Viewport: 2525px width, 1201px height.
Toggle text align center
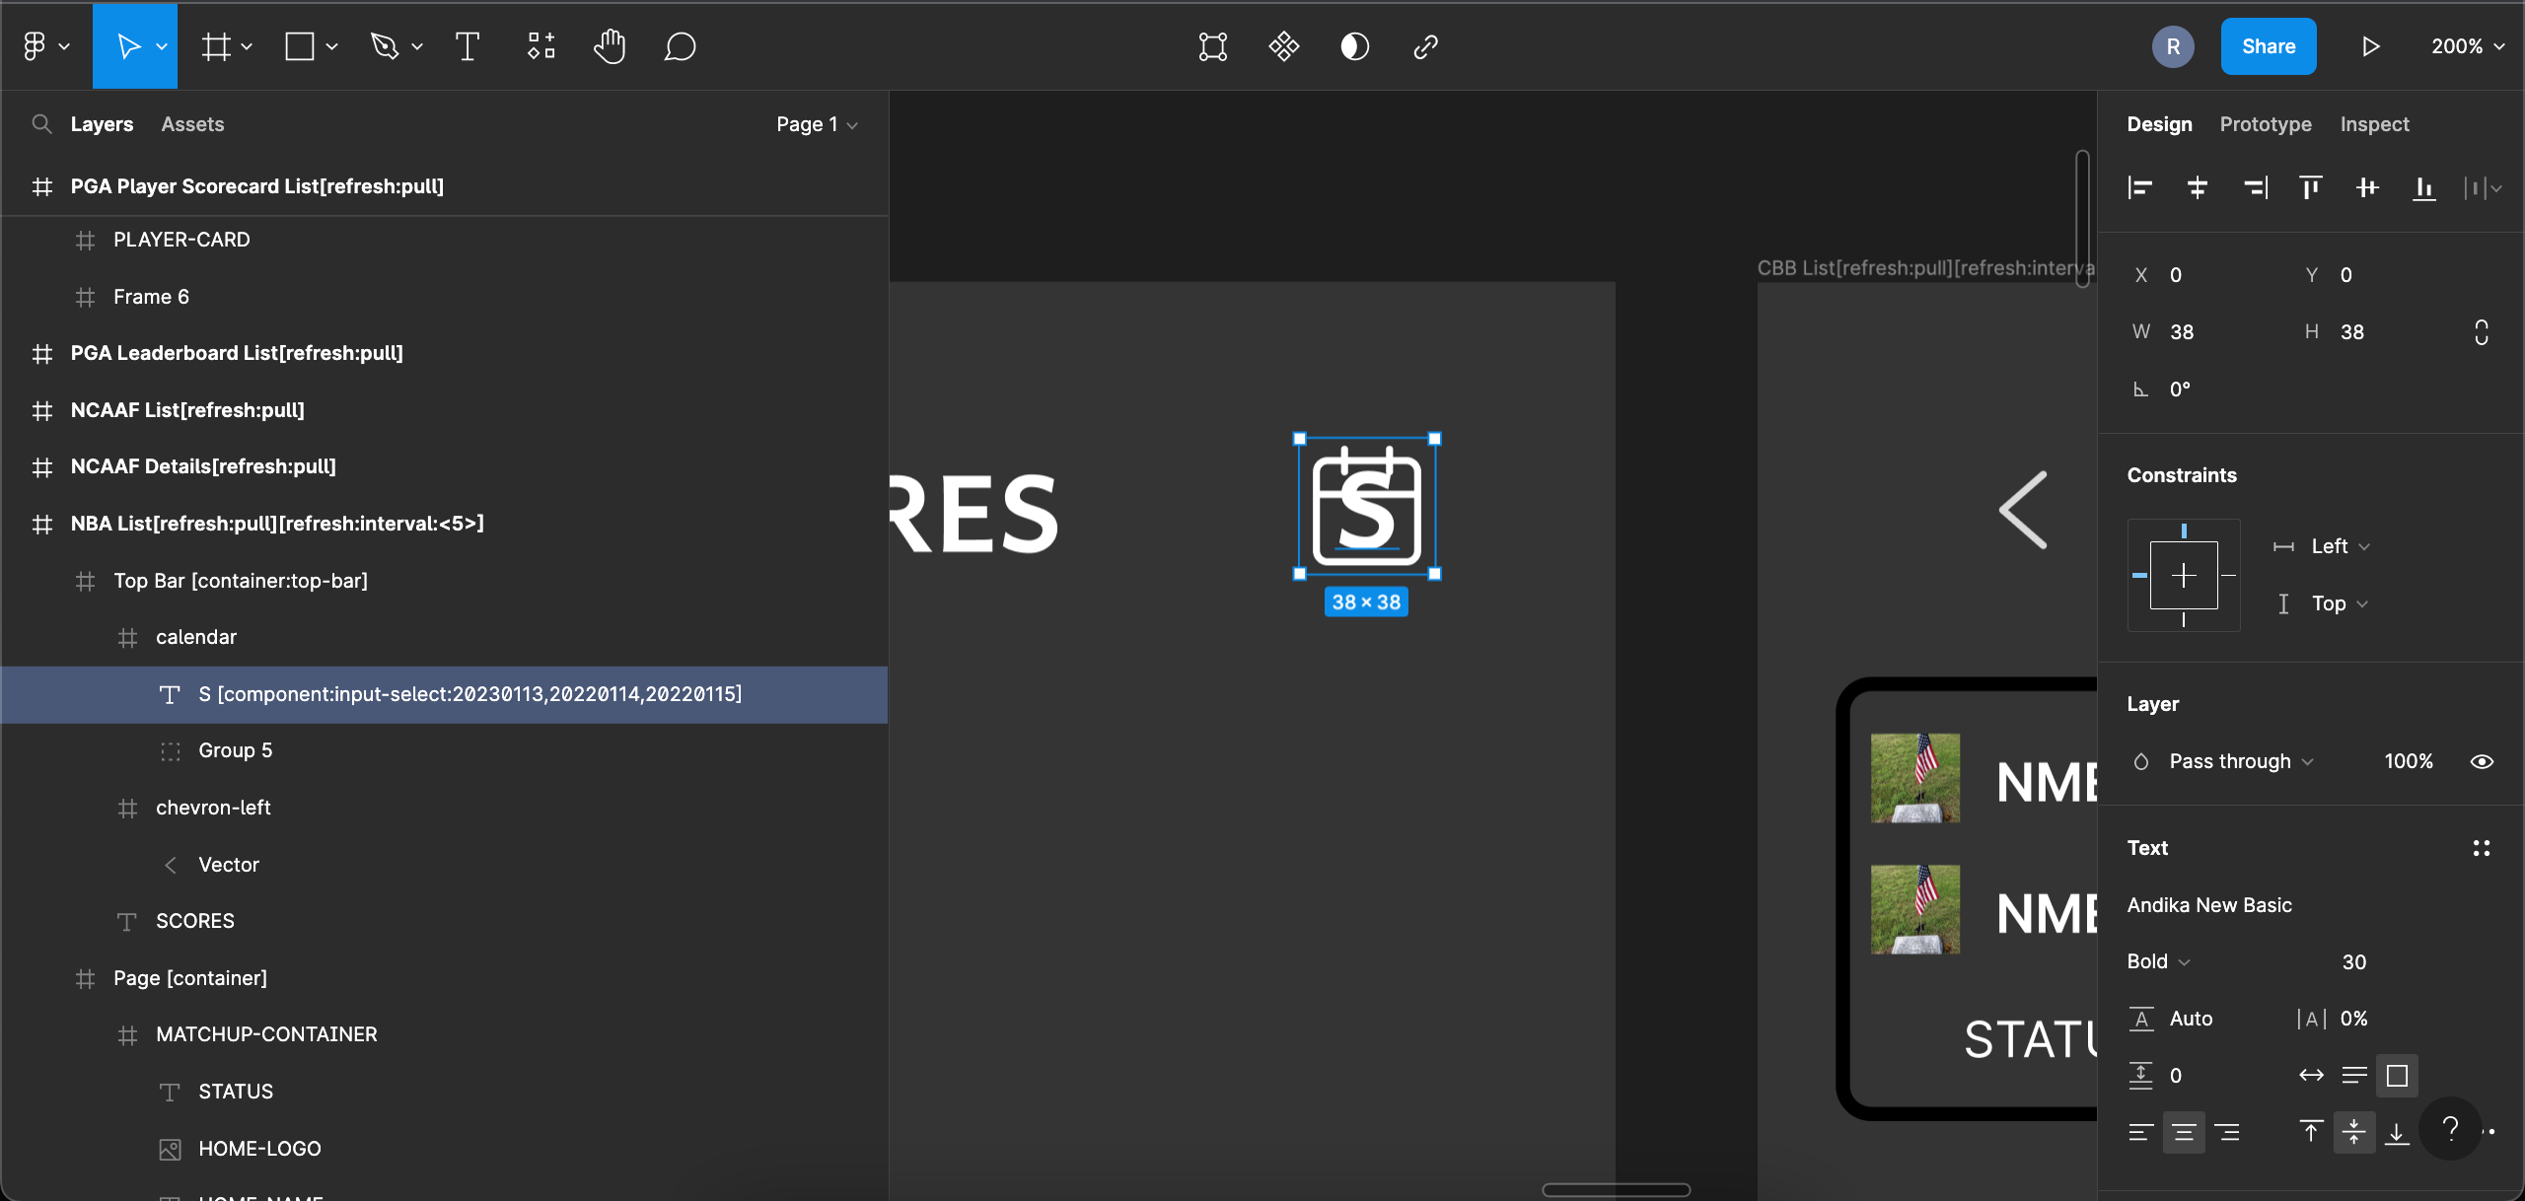[2184, 1132]
